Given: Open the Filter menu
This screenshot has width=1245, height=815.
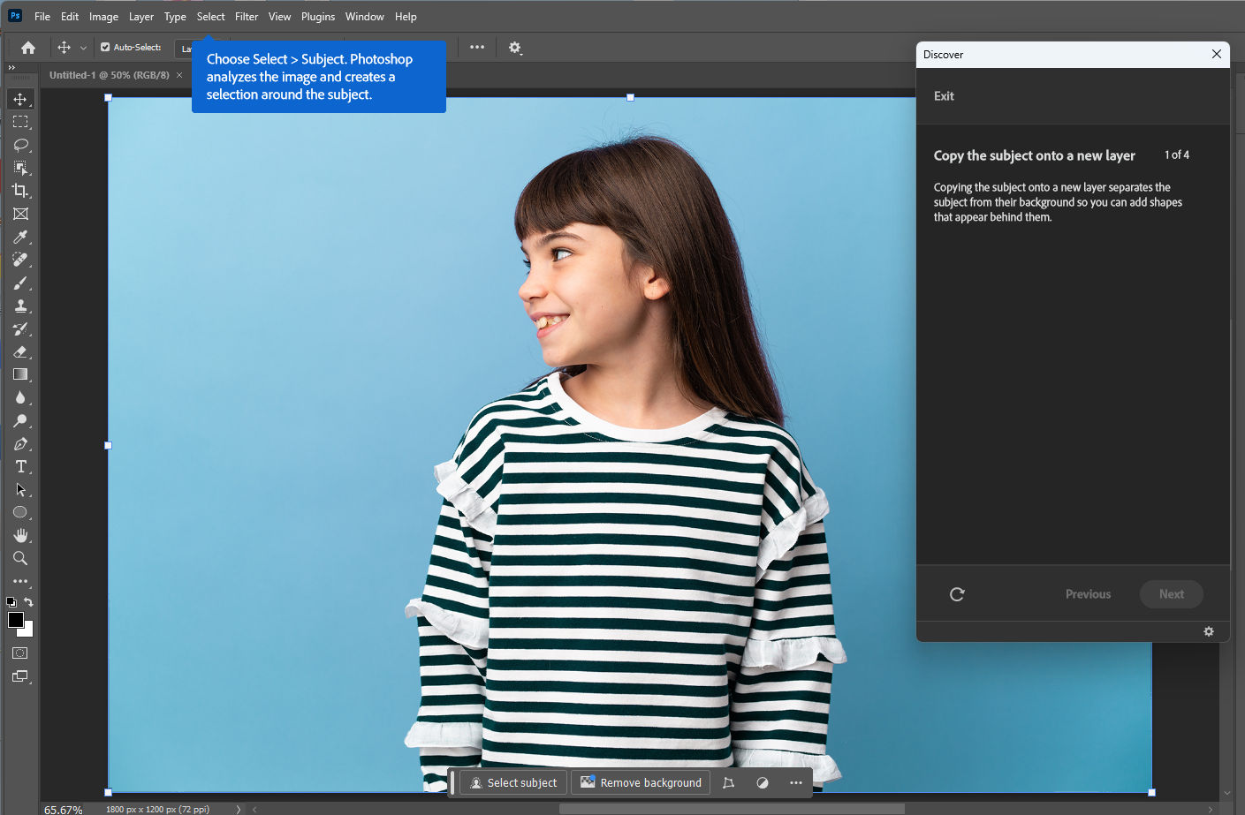Looking at the screenshot, I should 247,17.
